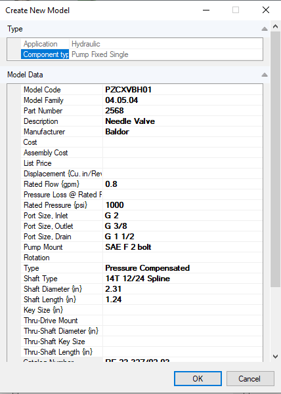This screenshot has width=281, height=394.
Task: Select the Port Size, Inlet value
Action: coord(183,216)
